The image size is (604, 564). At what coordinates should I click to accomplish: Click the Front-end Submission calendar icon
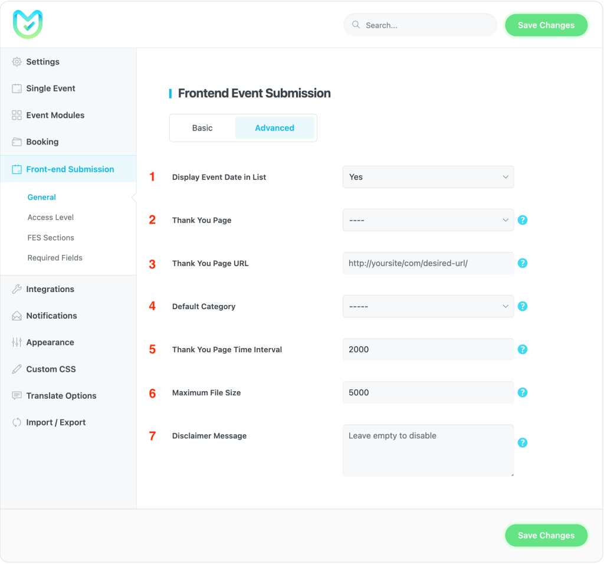pyautogui.click(x=17, y=169)
